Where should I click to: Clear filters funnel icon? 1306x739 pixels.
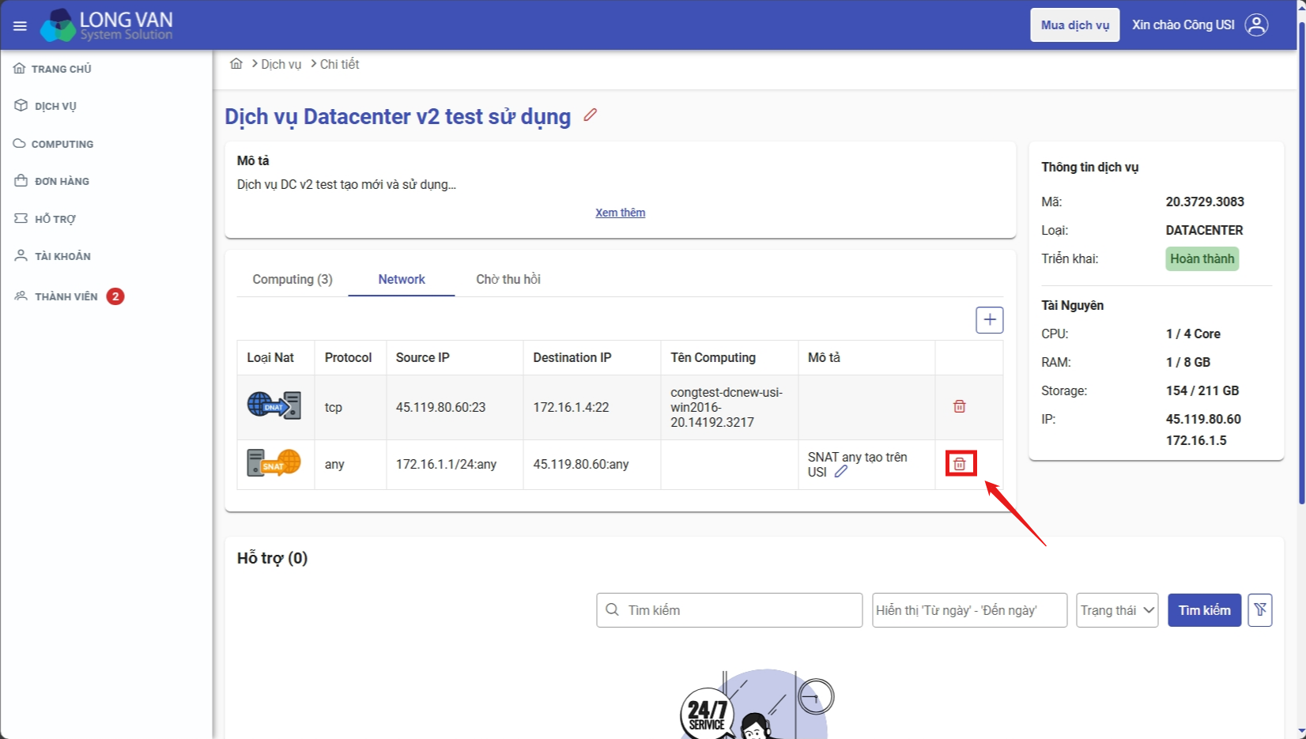coord(1260,609)
